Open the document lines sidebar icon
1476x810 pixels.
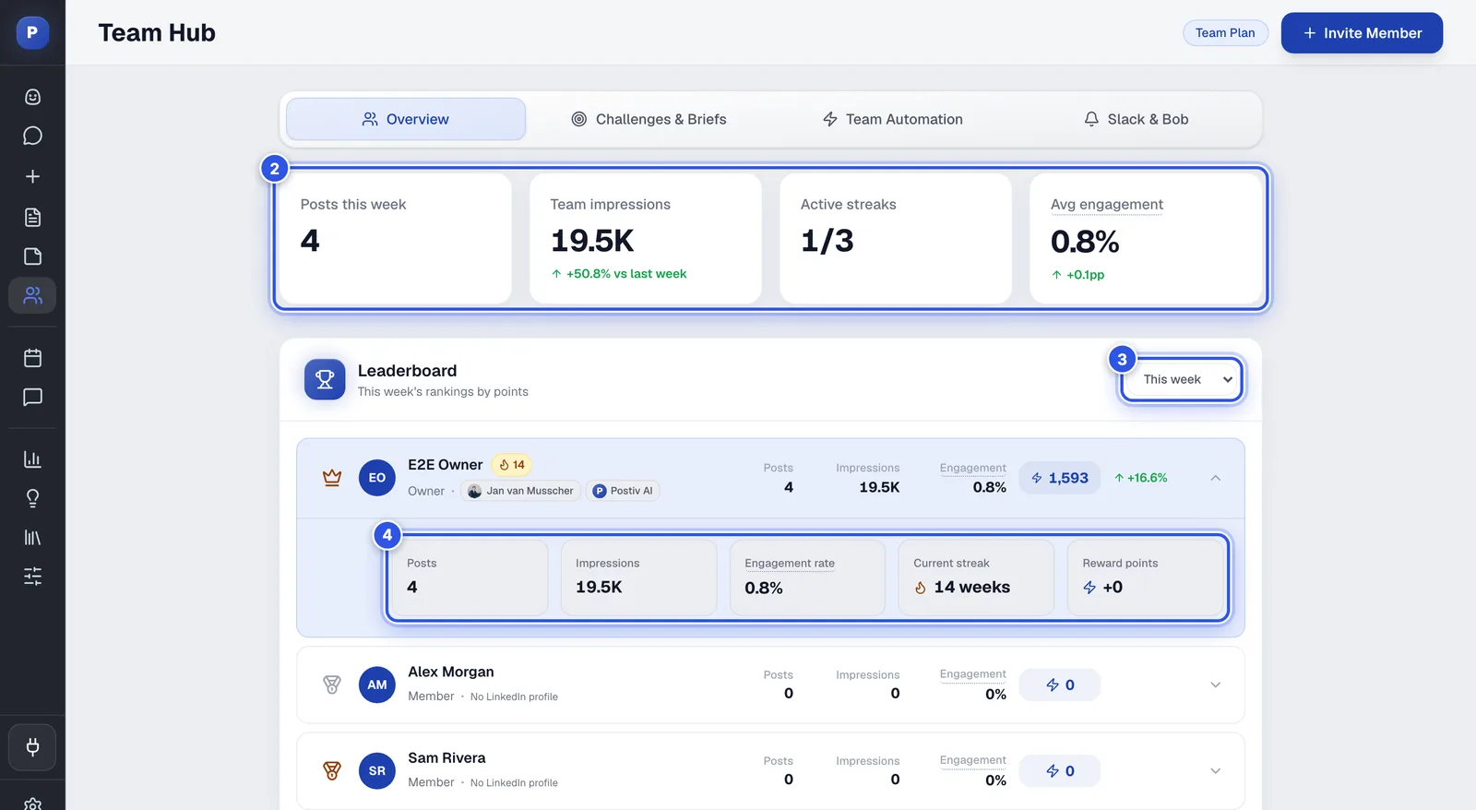click(x=32, y=217)
